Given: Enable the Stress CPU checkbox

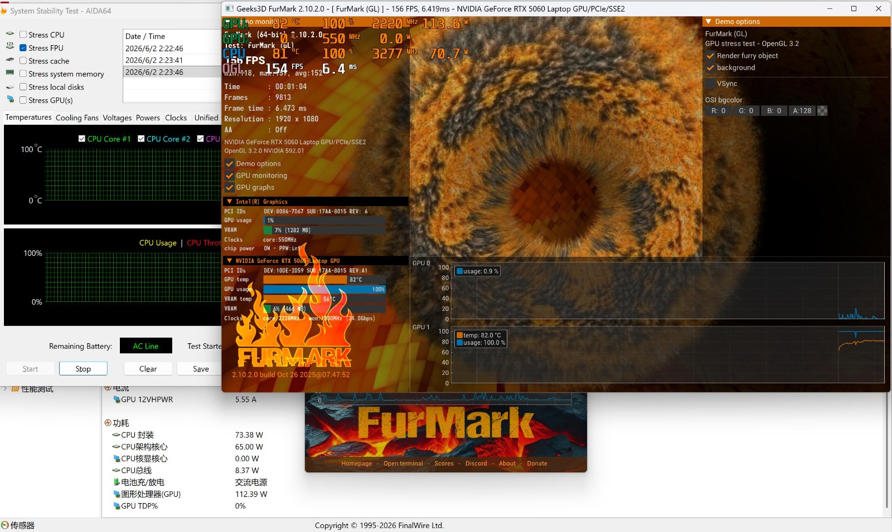Looking at the screenshot, I should pos(23,35).
